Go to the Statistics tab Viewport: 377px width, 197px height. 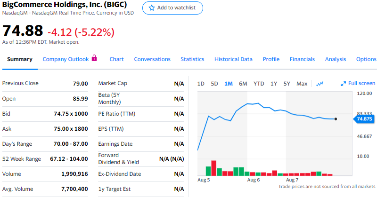192,59
